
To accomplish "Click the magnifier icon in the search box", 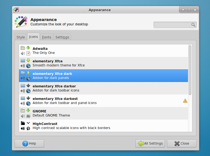I will click(193, 25).
